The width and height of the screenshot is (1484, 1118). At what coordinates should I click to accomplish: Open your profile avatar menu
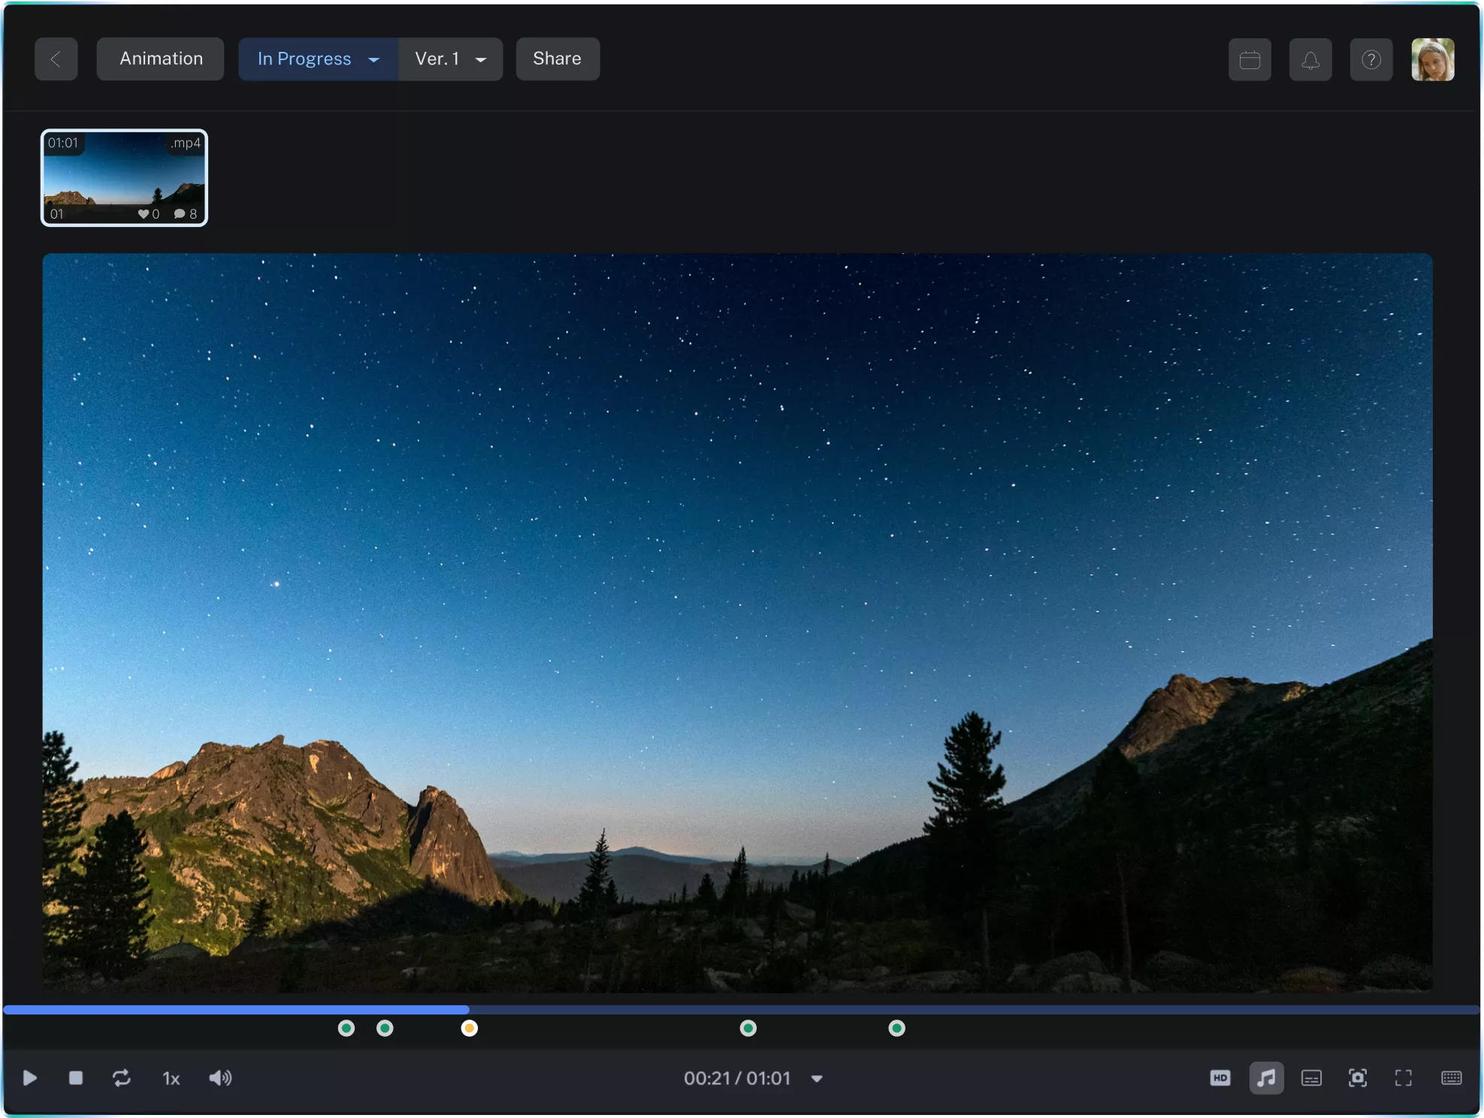(x=1432, y=59)
